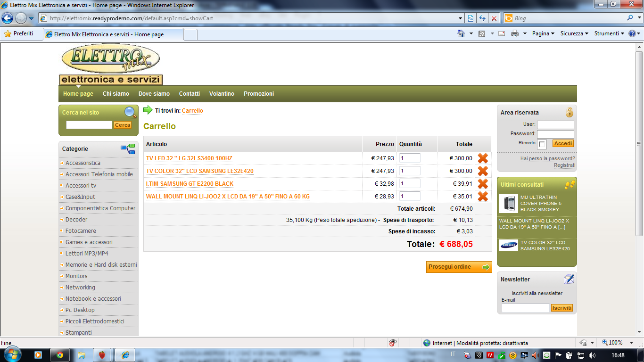Click the Read mail envelope icon
The image size is (644, 362).
click(x=502, y=33)
